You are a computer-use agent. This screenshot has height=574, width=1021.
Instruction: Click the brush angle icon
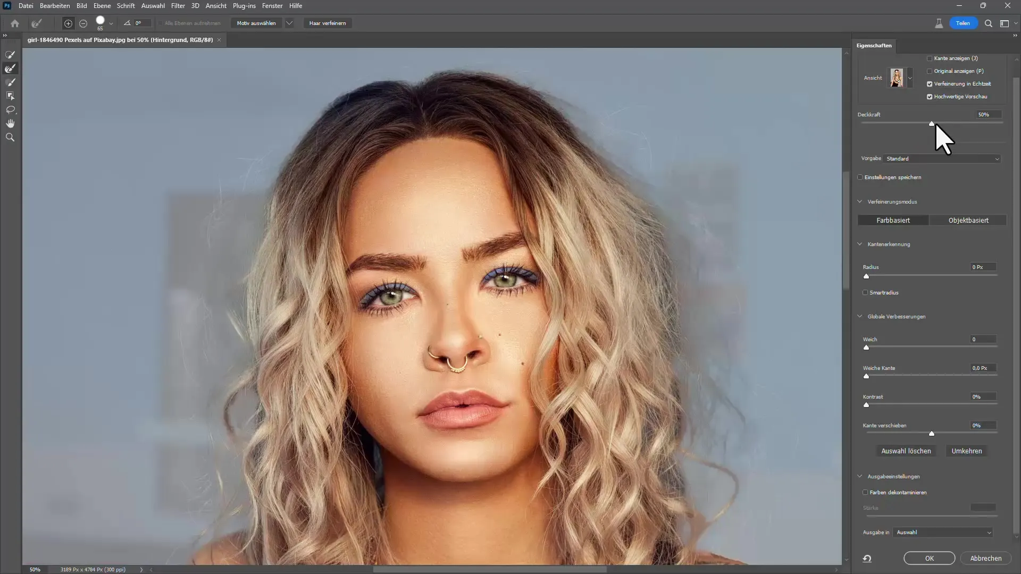coord(127,23)
